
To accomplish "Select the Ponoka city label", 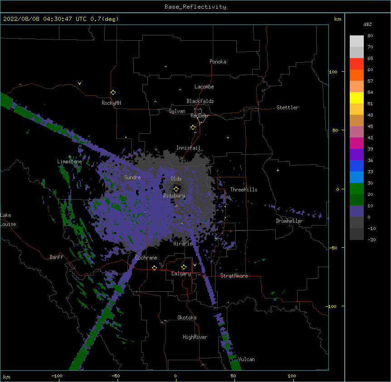I will 218,62.
